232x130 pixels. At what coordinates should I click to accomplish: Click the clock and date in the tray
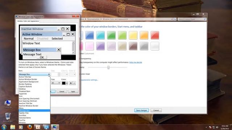225,127
